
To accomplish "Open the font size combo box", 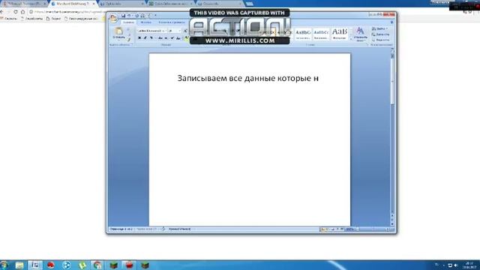I will click(x=175, y=31).
